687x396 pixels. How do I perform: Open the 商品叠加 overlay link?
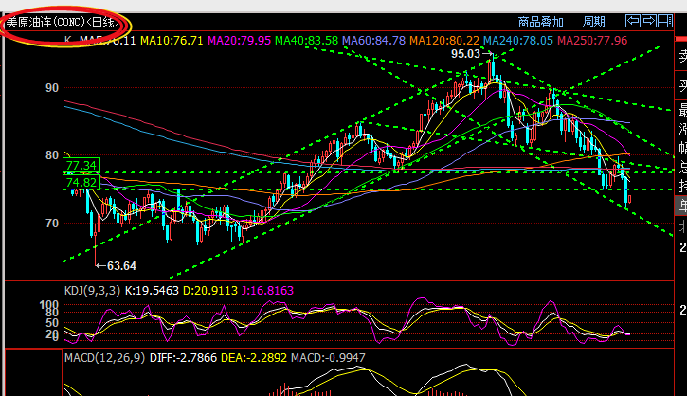[x=541, y=22]
